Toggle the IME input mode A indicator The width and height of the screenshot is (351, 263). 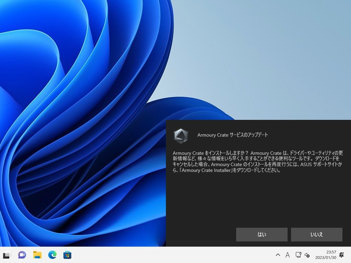288,255
